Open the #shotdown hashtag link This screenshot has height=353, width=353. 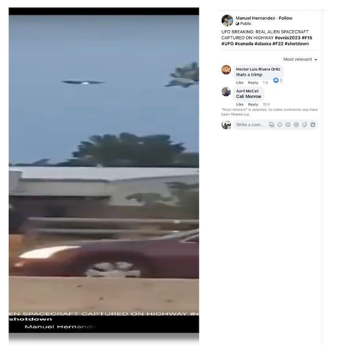pos(297,44)
